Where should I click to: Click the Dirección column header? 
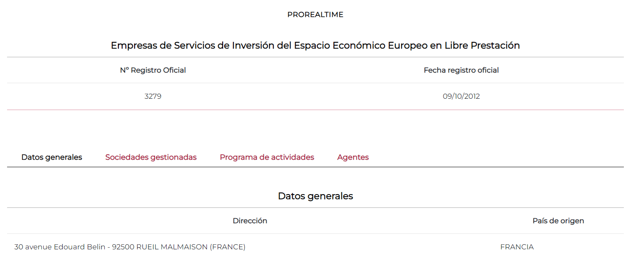coord(250,221)
